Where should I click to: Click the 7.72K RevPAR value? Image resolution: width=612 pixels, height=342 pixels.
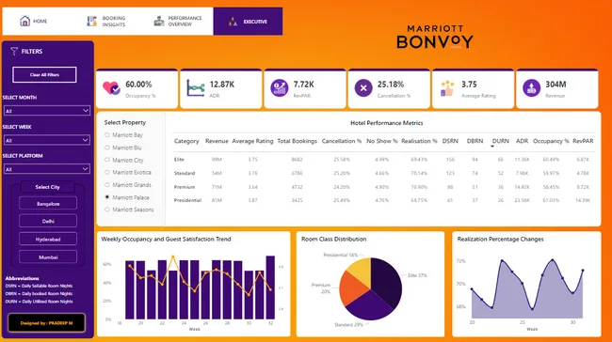point(304,85)
